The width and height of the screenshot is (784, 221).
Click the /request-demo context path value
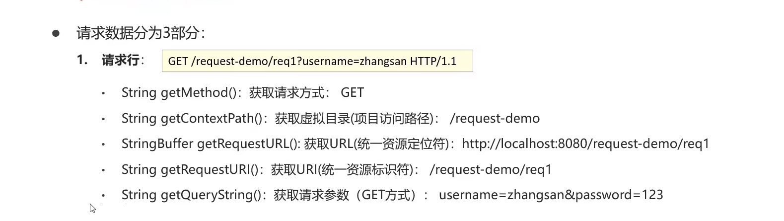(495, 119)
